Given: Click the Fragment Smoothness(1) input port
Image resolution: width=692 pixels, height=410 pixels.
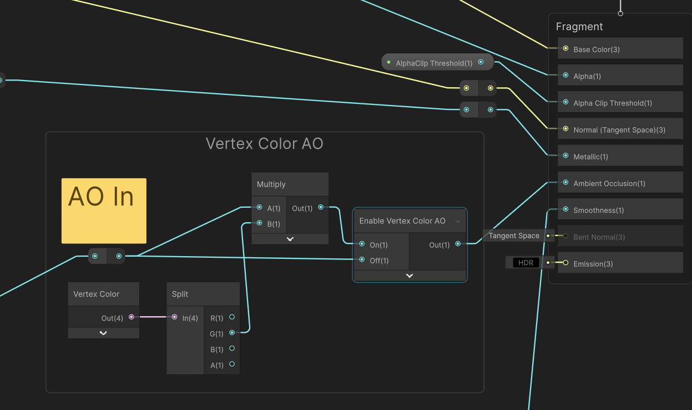Looking at the screenshot, I should click(565, 209).
